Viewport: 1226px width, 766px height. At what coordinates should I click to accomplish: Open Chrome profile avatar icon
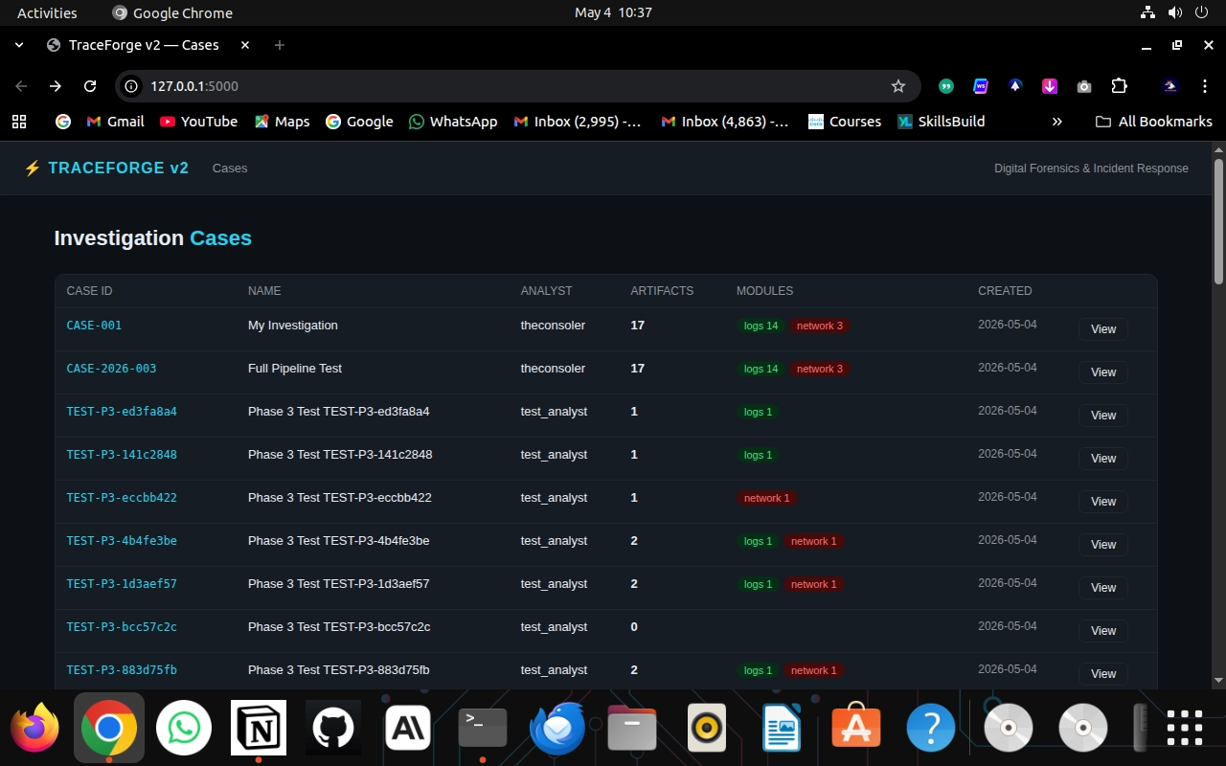coord(1169,86)
